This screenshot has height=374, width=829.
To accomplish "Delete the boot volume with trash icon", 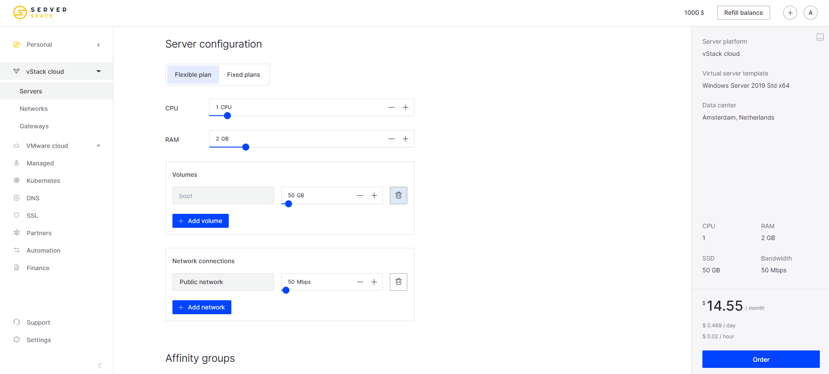I will pyautogui.click(x=398, y=196).
